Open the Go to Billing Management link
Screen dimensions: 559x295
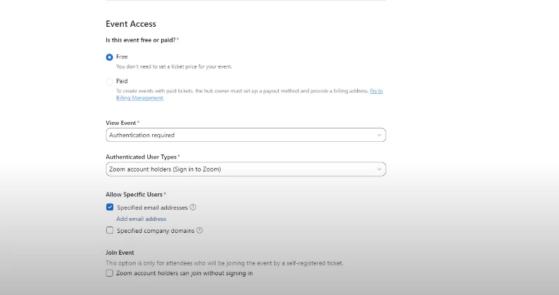tap(376, 91)
